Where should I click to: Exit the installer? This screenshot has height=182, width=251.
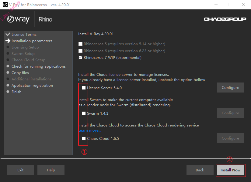coord(20,170)
